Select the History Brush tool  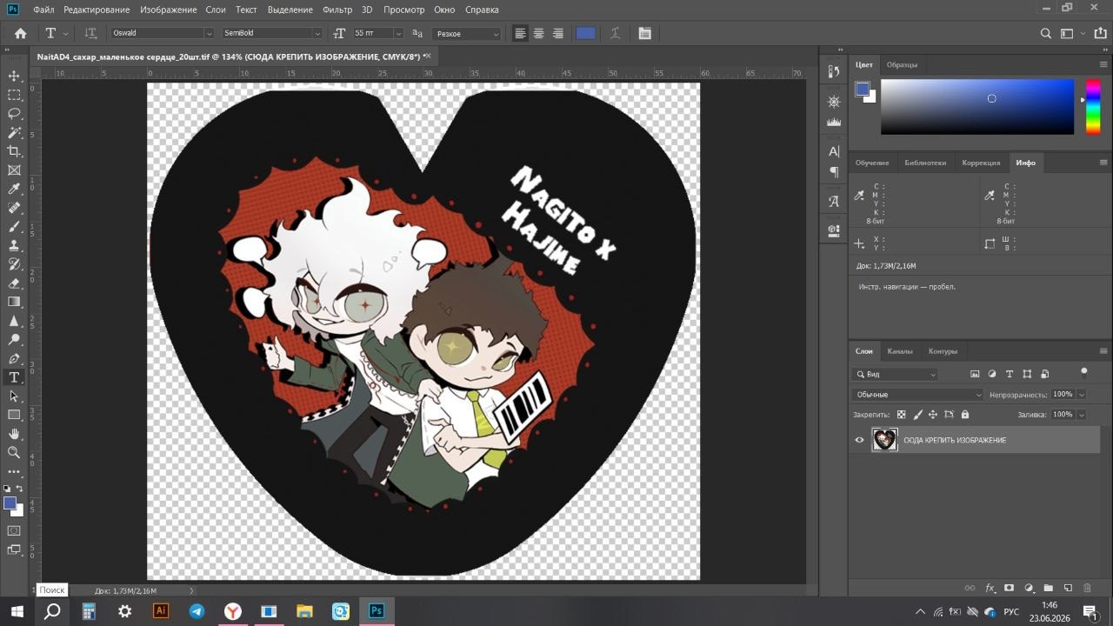(14, 264)
